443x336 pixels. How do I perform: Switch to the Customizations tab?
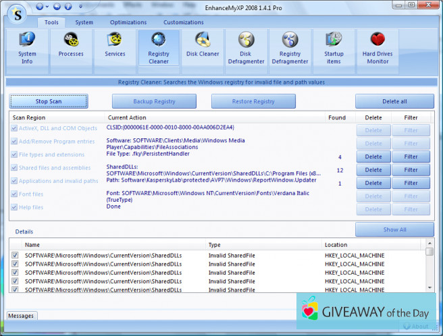(183, 22)
